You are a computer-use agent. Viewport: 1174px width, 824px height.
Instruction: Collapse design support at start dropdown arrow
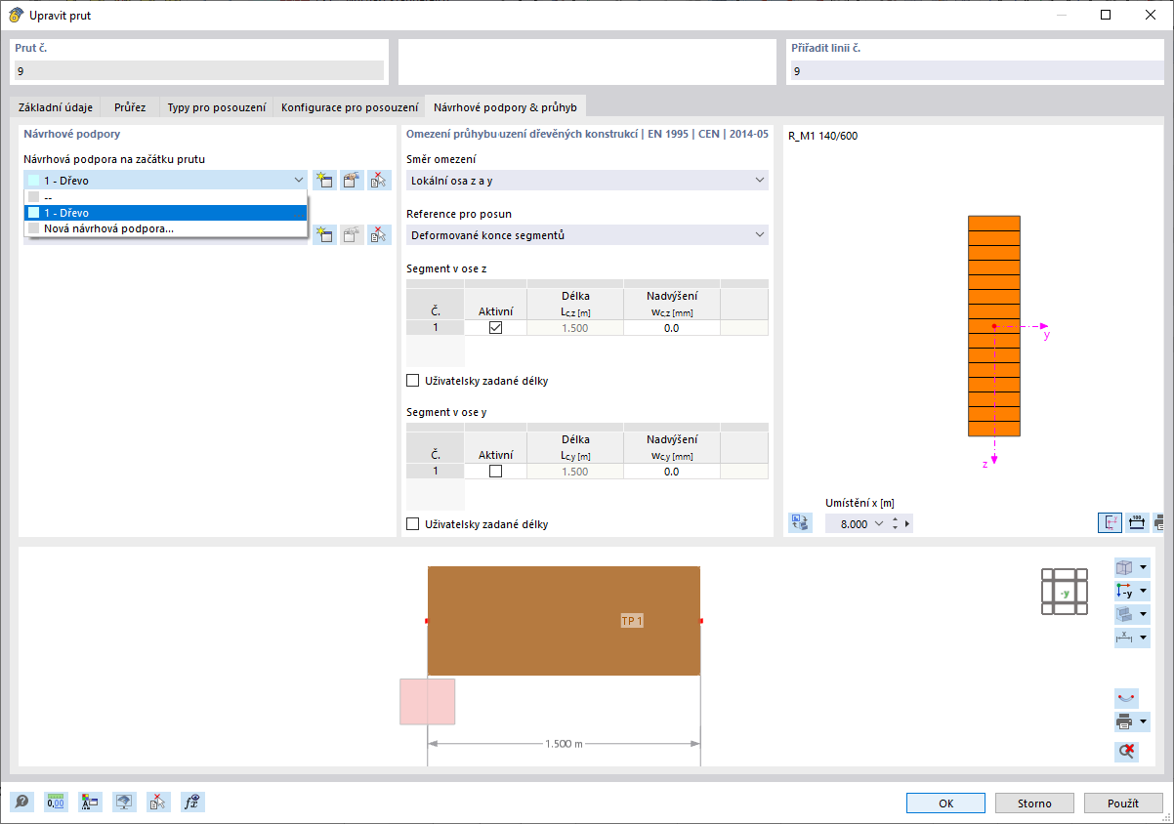[298, 181]
